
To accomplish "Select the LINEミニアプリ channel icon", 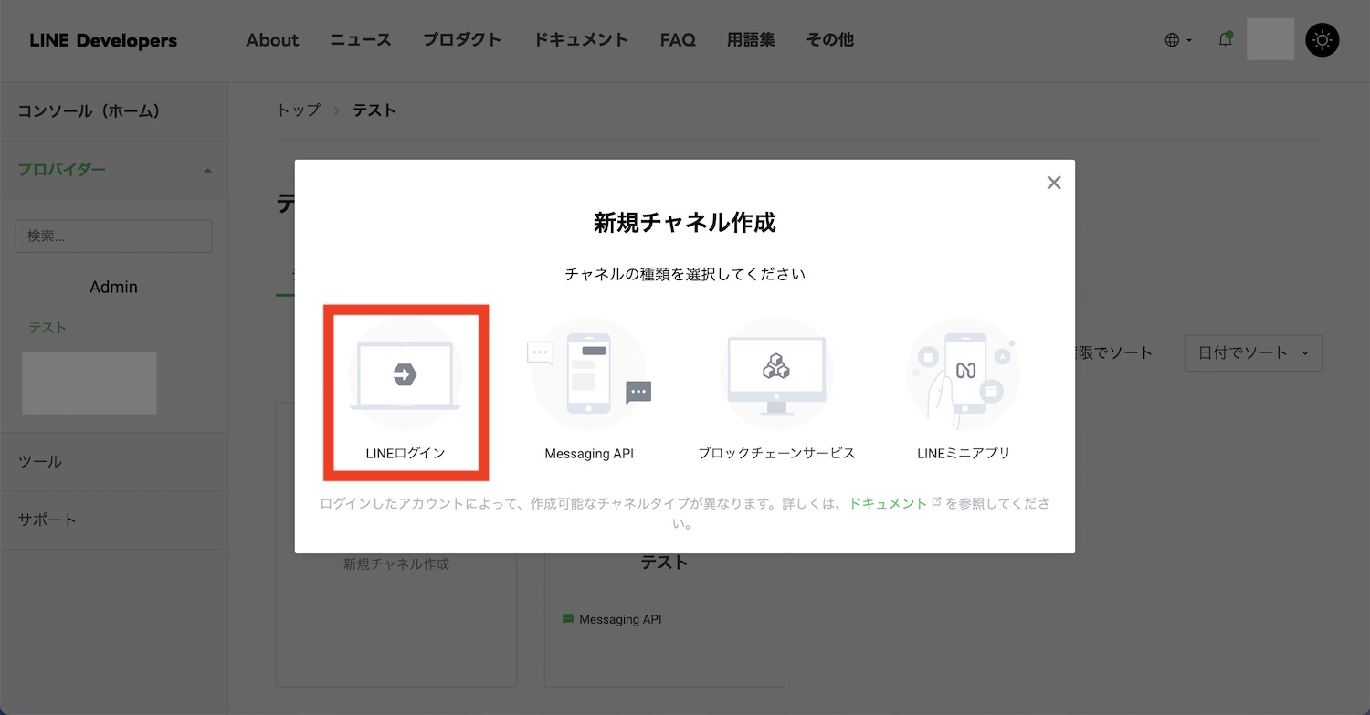I will pyautogui.click(x=964, y=374).
